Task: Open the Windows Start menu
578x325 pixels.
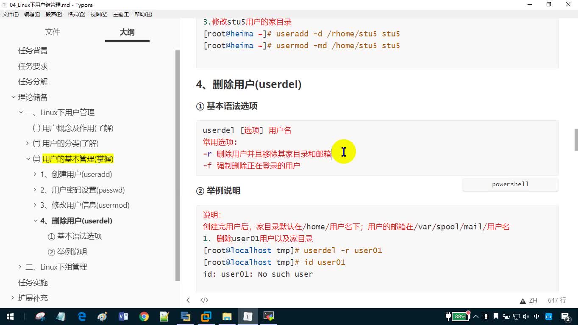Action: pos(10,317)
